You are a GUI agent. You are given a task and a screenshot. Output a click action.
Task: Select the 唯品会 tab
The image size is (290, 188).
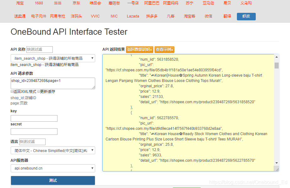click(96, 3)
